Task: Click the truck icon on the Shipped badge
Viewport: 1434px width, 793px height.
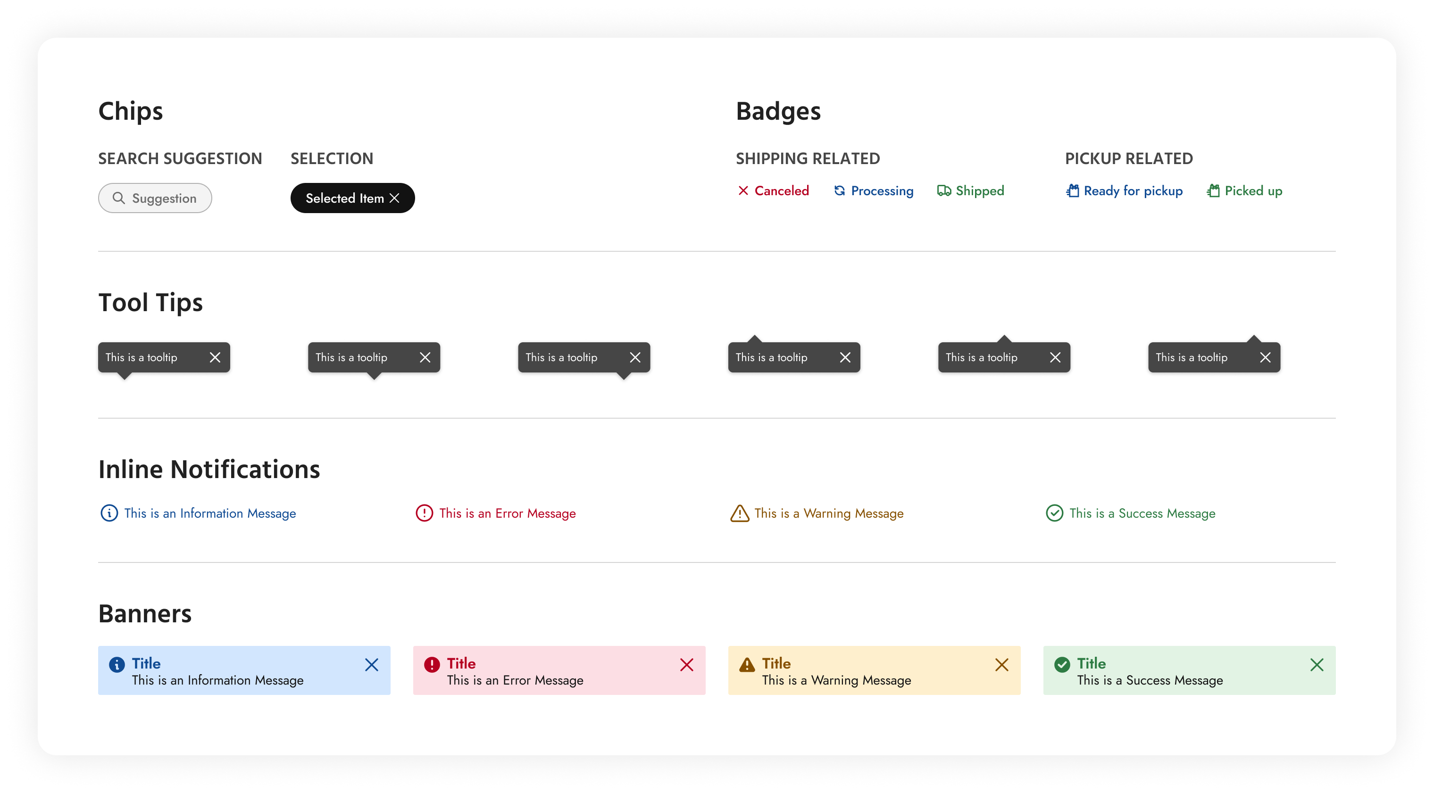Action: pos(943,190)
